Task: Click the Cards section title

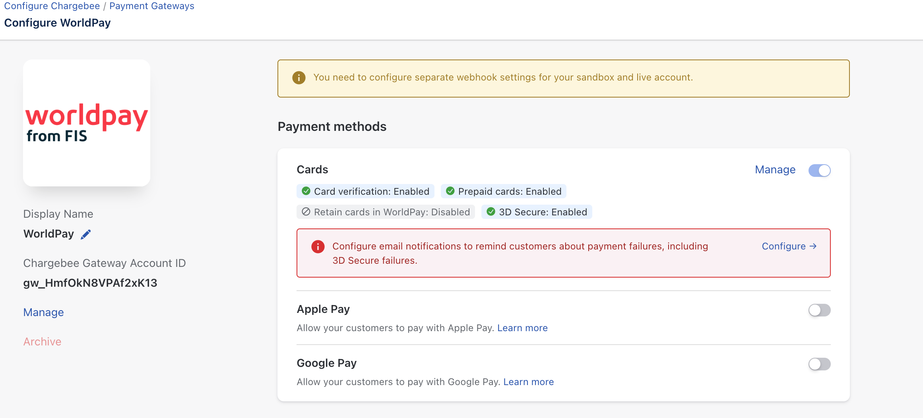Action: pos(312,170)
